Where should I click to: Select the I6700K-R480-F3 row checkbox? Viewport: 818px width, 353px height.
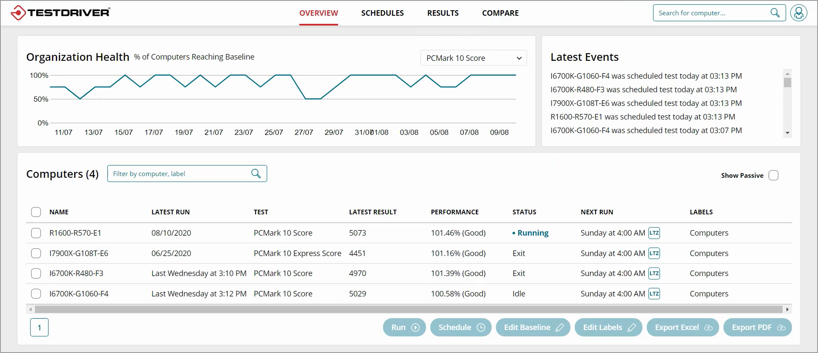pos(36,273)
